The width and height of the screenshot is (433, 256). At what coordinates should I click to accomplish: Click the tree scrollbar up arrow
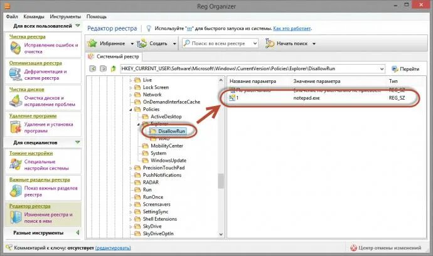[x=221, y=80]
